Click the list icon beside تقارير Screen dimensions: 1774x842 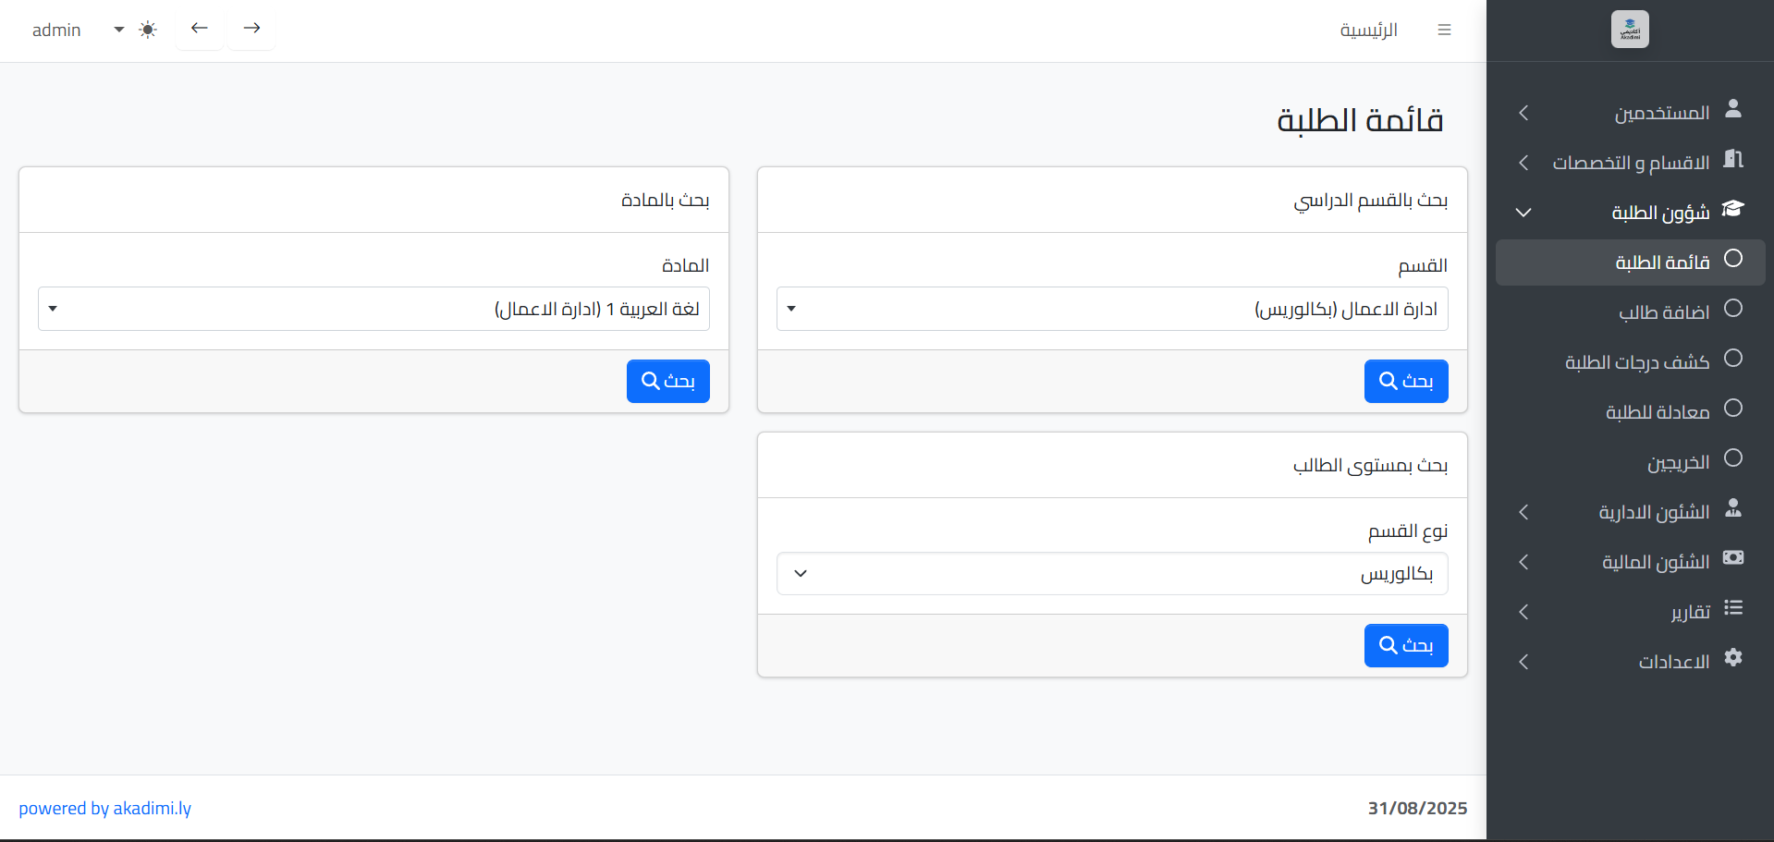(1733, 608)
